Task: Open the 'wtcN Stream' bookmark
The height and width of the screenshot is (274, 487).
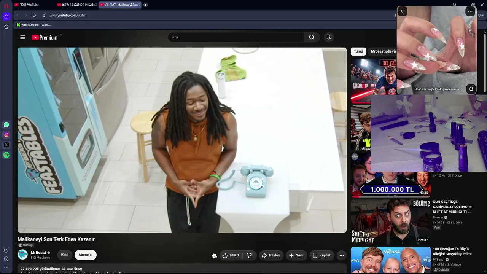Action: (x=33, y=25)
